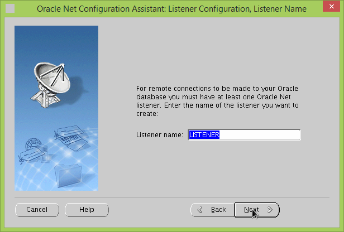Click the satellite dish icon
This screenshot has width=344, height=232.
coord(51,81)
